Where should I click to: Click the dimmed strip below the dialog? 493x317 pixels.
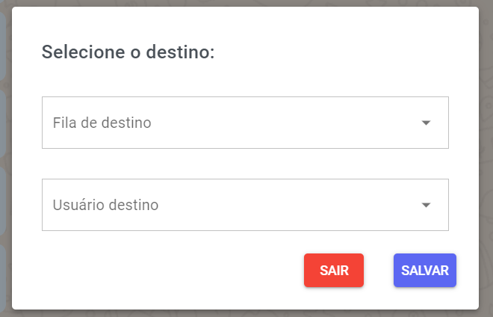pyautogui.click(x=246, y=313)
